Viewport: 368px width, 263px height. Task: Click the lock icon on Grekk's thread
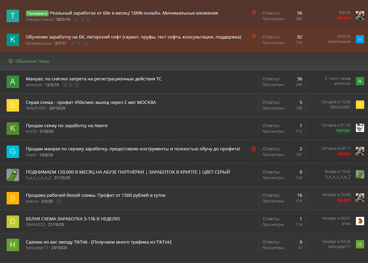(254, 149)
